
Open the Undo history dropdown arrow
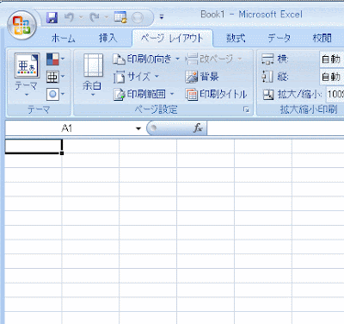tap(81, 17)
